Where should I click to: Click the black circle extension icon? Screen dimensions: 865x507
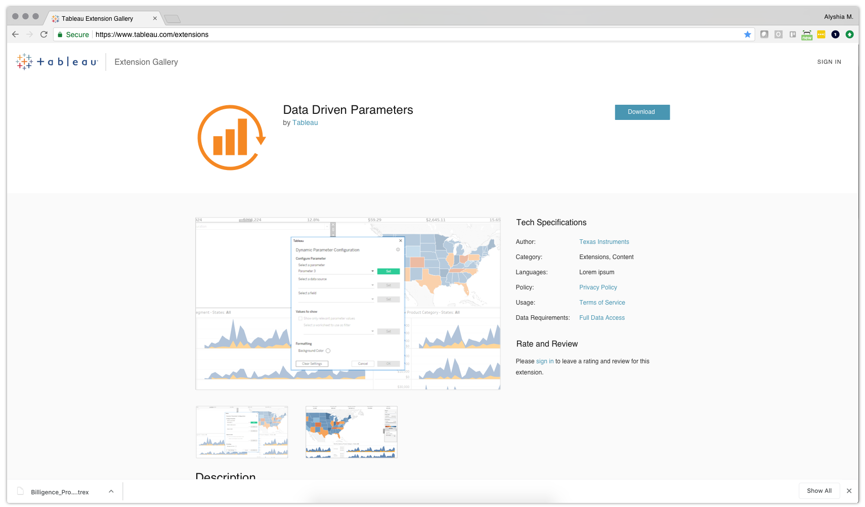pos(835,34)
